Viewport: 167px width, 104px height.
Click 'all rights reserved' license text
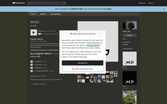pos(39,84)
